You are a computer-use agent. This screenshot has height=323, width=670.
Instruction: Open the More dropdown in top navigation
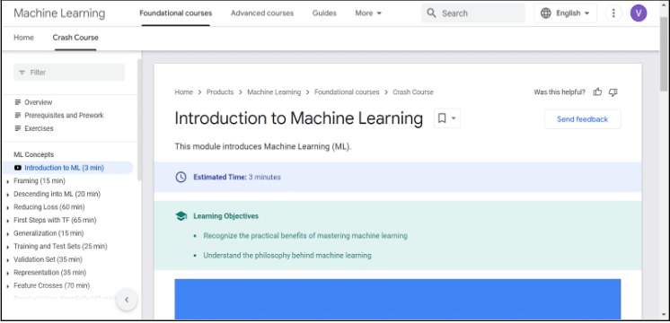pyautogui.click(x=368, y=13)
